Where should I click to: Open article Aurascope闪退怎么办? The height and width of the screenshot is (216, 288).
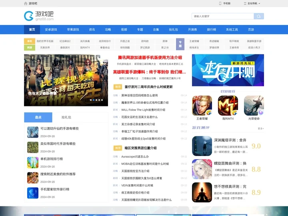[x=135, y=157]
